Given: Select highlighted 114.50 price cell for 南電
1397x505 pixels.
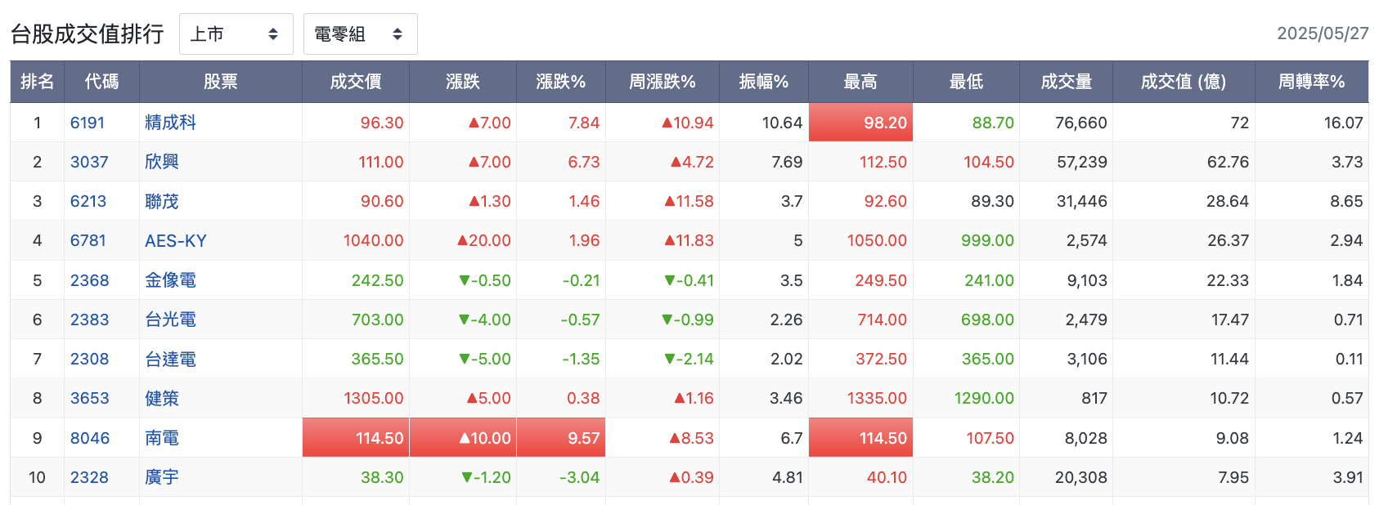Looking at the screenshot, I should point(356,438).
